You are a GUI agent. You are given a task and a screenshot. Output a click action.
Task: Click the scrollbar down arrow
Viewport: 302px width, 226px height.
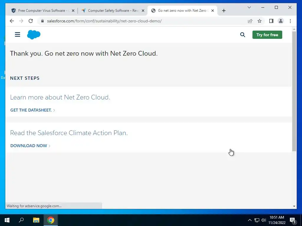coord(294,206)
